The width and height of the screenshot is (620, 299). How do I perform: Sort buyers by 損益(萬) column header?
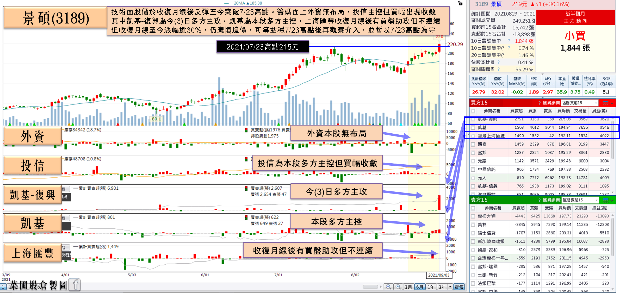click(599, 111)
